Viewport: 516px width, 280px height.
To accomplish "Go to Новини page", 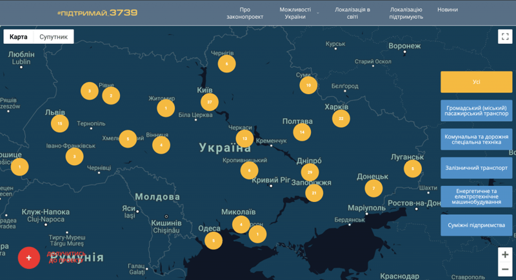I will tap(448, 10).
